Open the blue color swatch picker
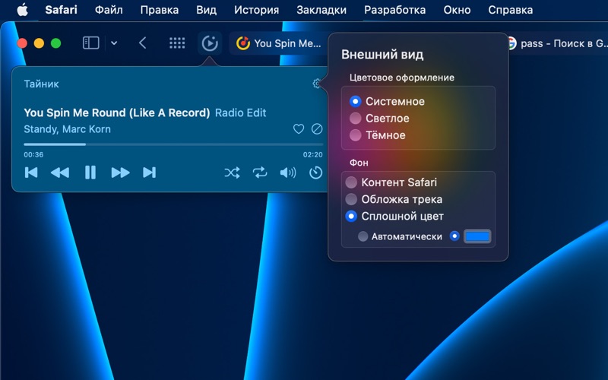Viewport: 608px width, 380px height. pos(477,236)
